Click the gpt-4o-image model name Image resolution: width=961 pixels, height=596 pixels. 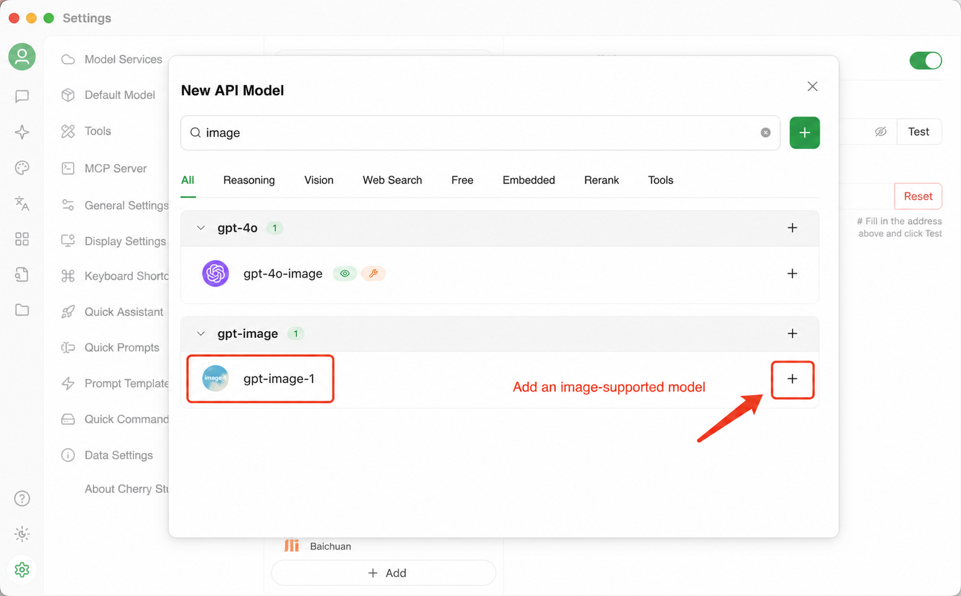pos(283,274)
